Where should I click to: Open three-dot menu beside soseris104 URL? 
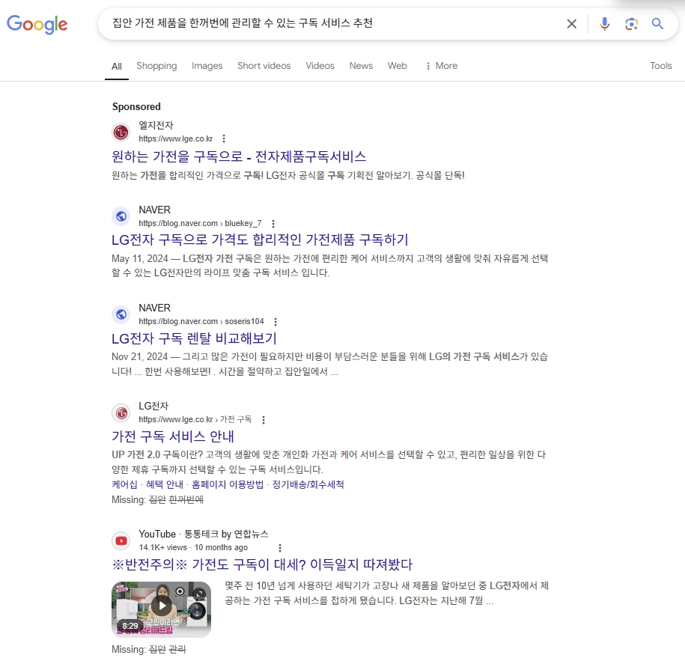(x=275, y=322)
